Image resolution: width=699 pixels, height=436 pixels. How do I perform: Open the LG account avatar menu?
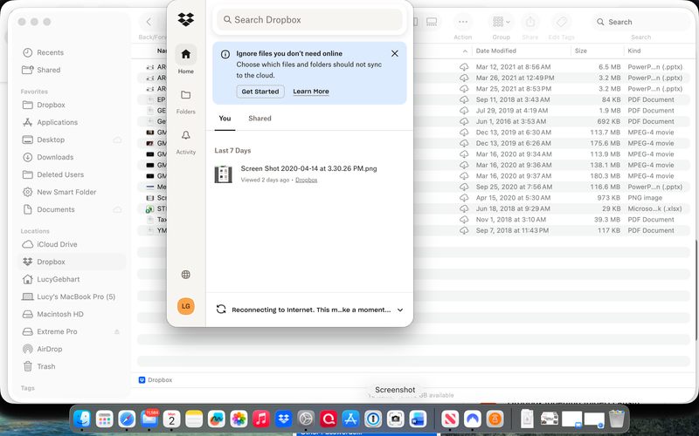(x=185, y=306)
